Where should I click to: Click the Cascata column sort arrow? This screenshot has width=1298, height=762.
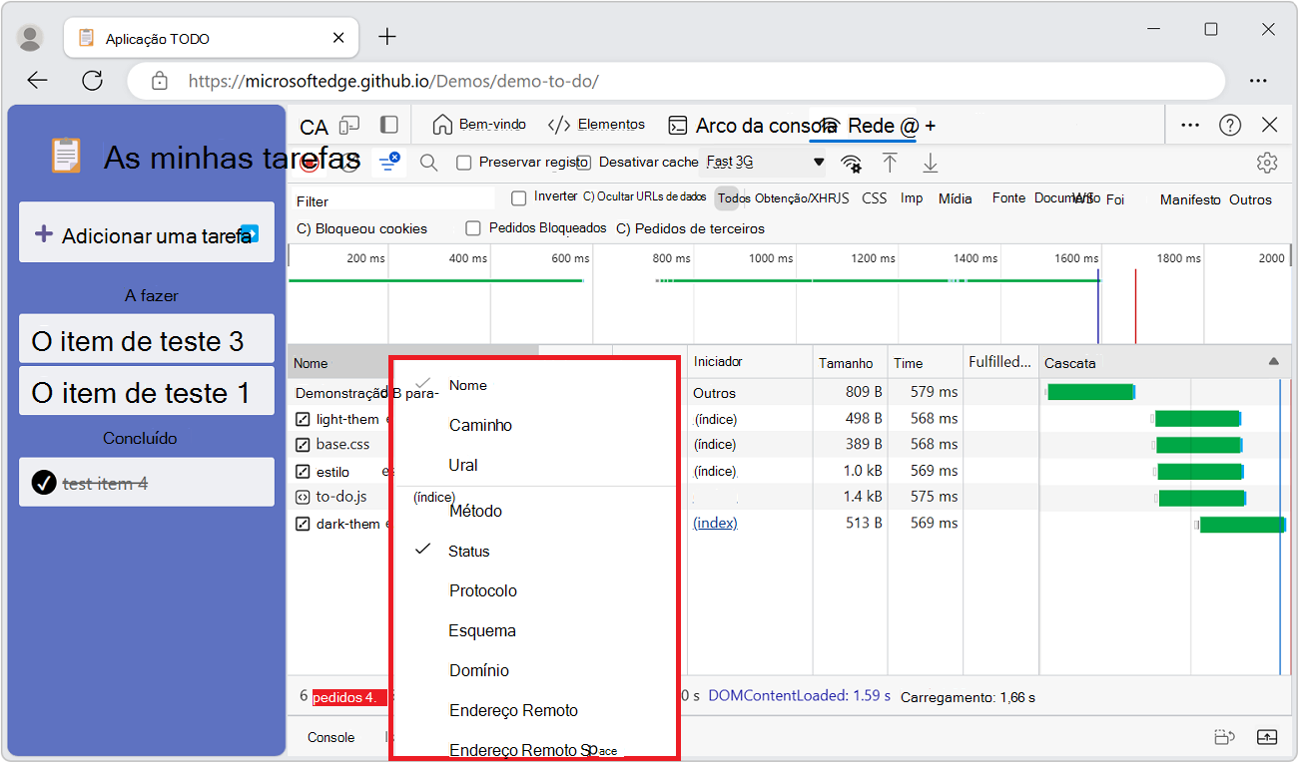[x=1272, y=362]
